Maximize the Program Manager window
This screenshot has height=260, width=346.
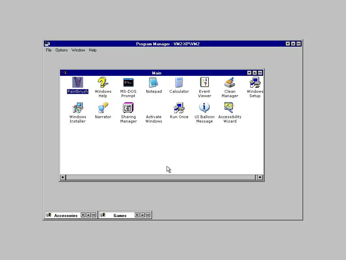point(293,44)
